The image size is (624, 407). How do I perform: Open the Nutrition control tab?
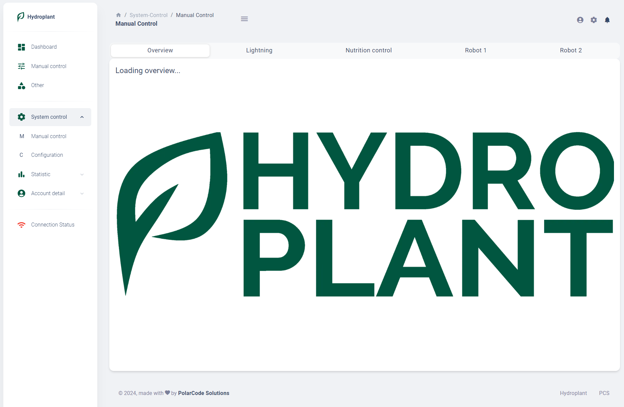(368, 50)
